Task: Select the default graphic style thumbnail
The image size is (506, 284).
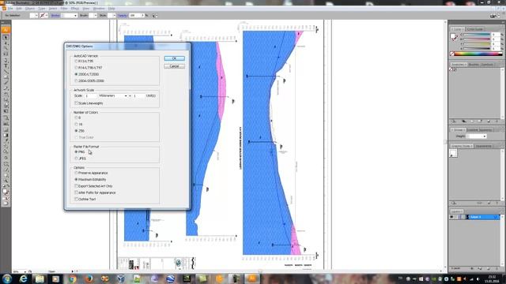Action: coord(453,154)
